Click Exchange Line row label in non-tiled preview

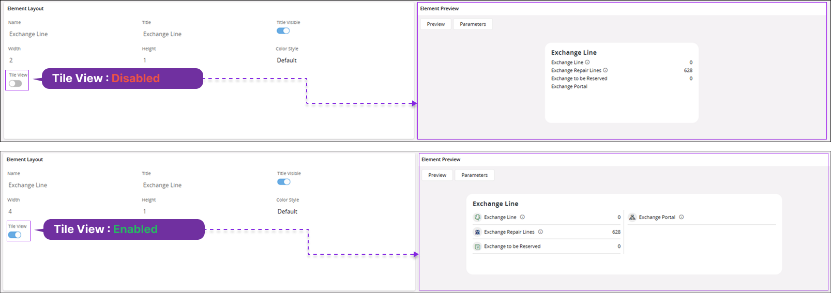(567, 63)
